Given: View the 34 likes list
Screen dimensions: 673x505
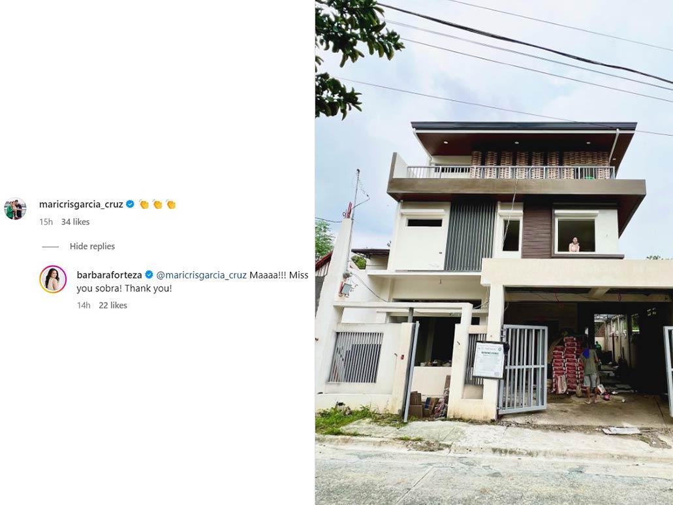Looking at the screenshot, I should (75, 222).
